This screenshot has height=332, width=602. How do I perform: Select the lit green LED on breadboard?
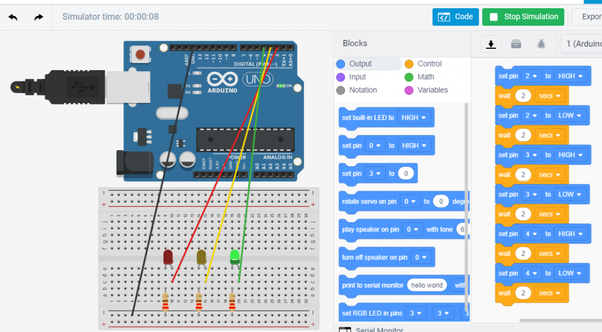pos(235,257)
